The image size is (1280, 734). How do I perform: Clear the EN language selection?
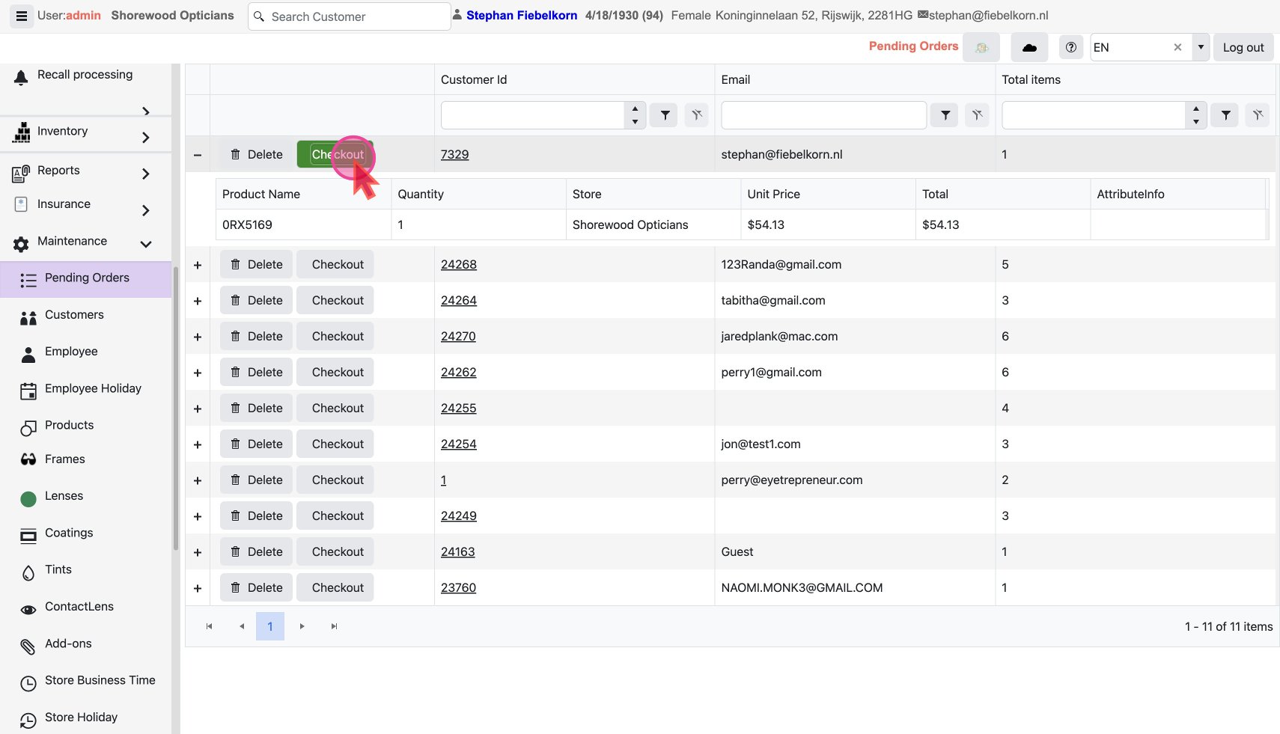point(1177,47)
